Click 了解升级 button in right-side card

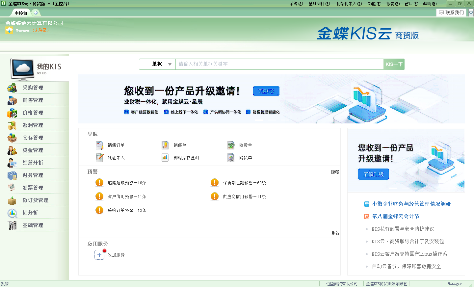pos(374,174)
